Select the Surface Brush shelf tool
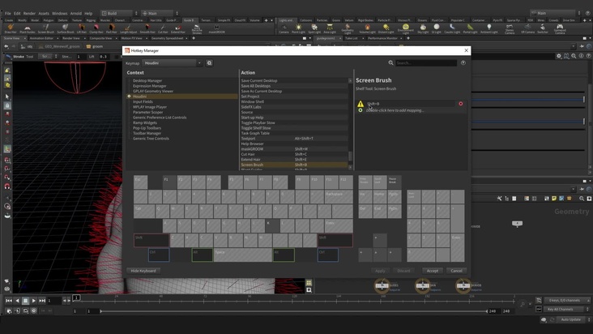Viewport: 593px width, 334px height. tap(66, 28)
